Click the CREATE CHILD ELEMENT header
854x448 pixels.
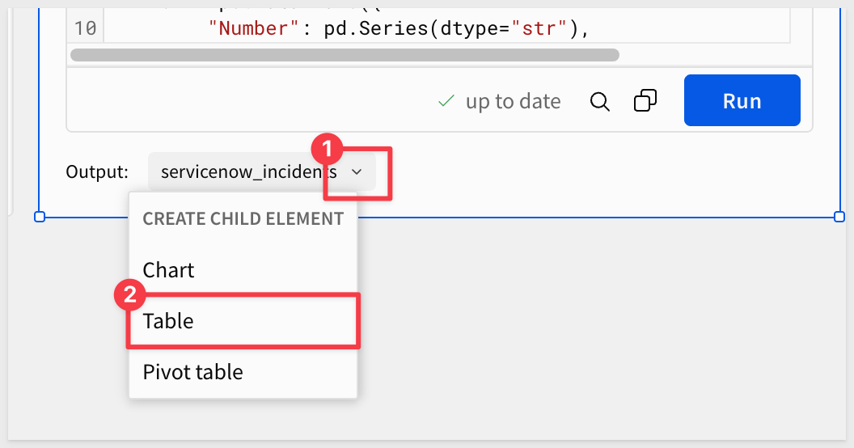(243, 218)
